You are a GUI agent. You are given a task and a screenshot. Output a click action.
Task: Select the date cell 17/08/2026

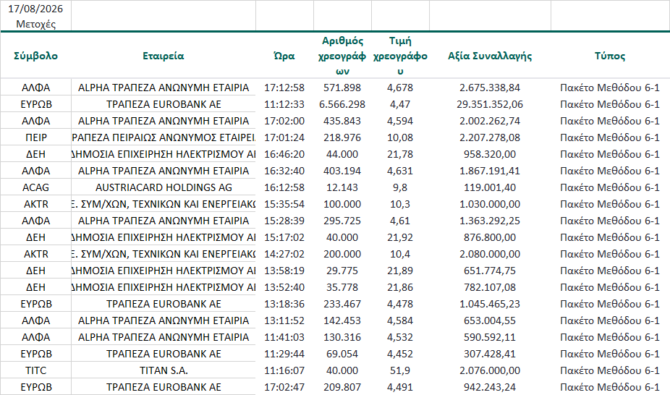click(x=35, y=9)
